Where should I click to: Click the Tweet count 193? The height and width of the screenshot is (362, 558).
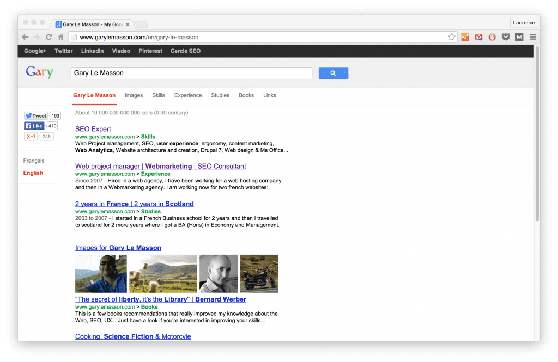[55, 116]
